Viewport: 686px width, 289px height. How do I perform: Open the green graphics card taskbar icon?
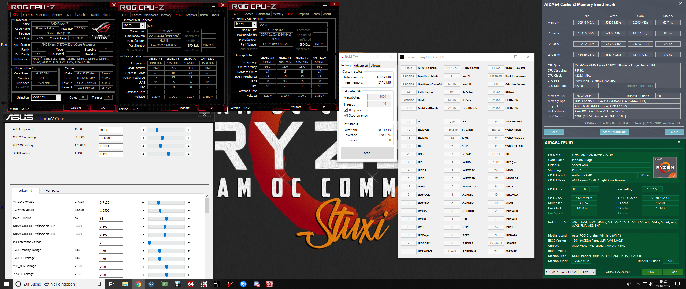click(x=164, y=284)
